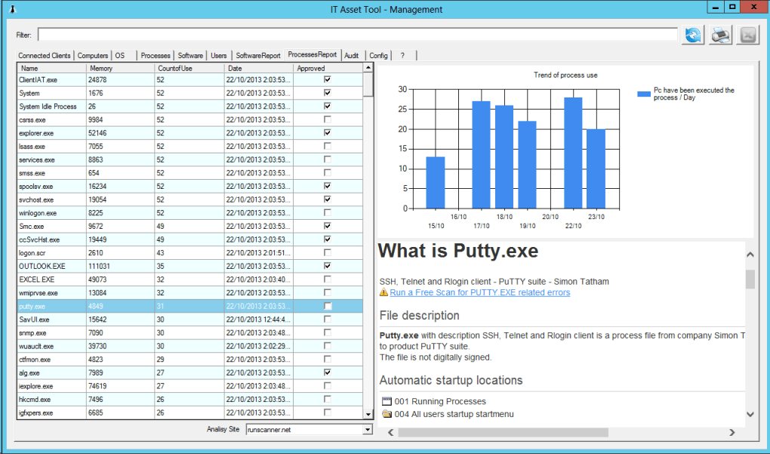Open Run a Free Scan link

(x=479, y=292)
